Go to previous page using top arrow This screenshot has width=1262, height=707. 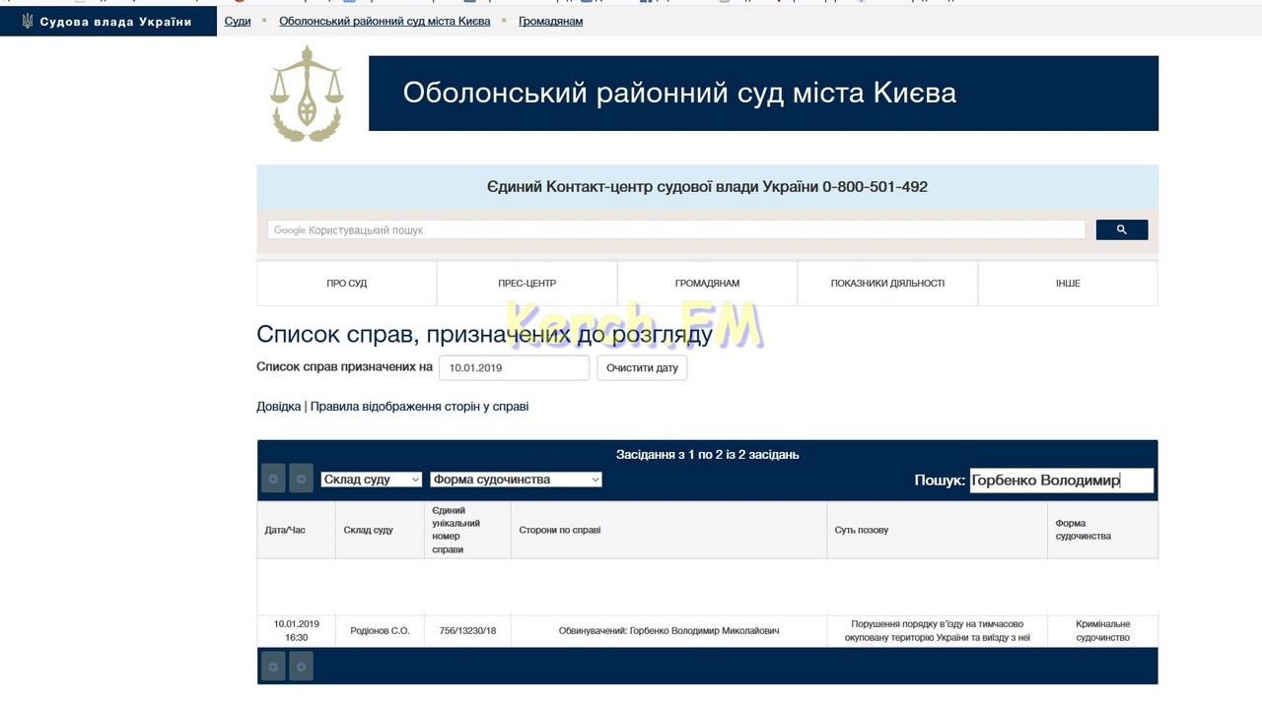click(273, 479)
